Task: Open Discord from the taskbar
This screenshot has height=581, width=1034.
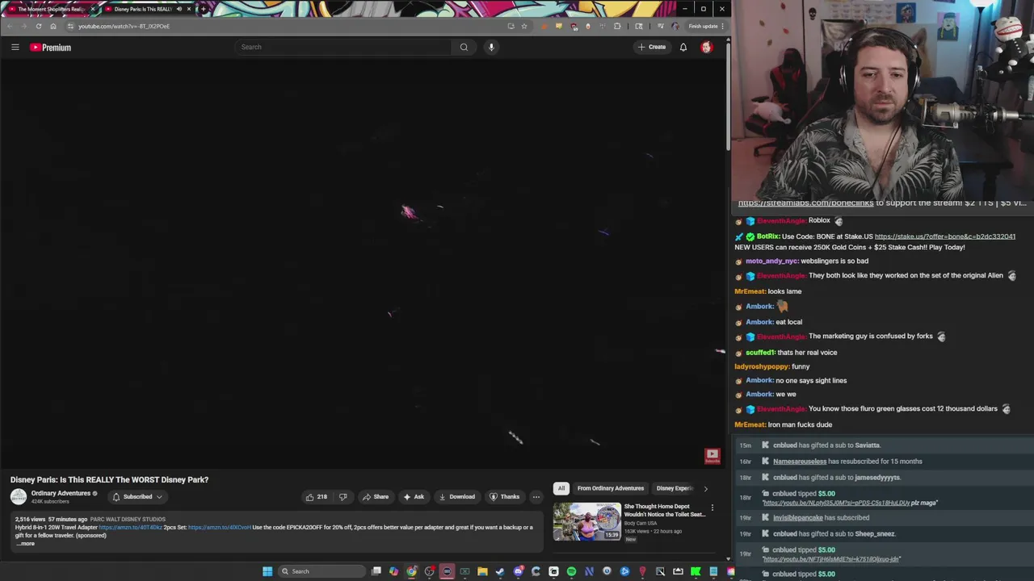Action: pyautogui.click(x=518, y=571)
